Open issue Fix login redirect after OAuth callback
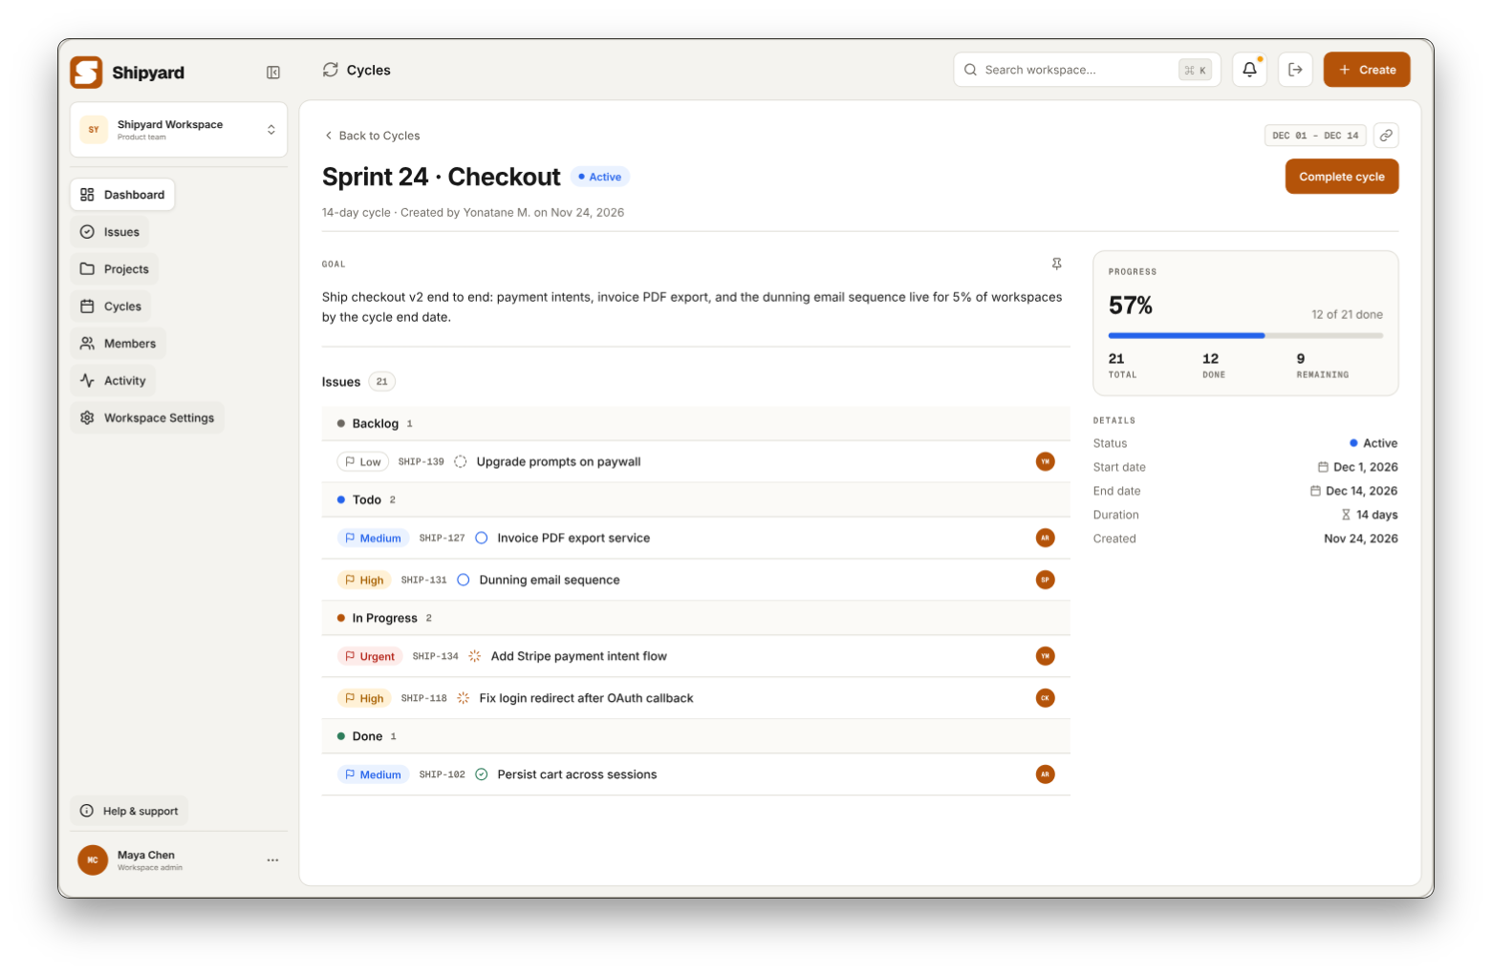This screenshot has width=1492, height=975. (586, 699)
